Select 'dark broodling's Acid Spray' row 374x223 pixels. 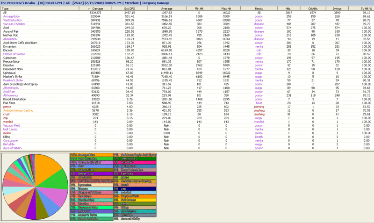click(187, 84)
